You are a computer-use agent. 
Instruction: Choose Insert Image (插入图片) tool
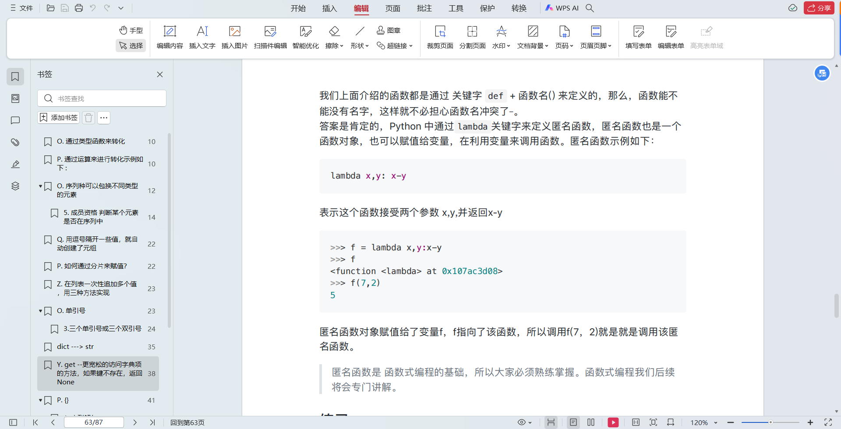[234, 37]
